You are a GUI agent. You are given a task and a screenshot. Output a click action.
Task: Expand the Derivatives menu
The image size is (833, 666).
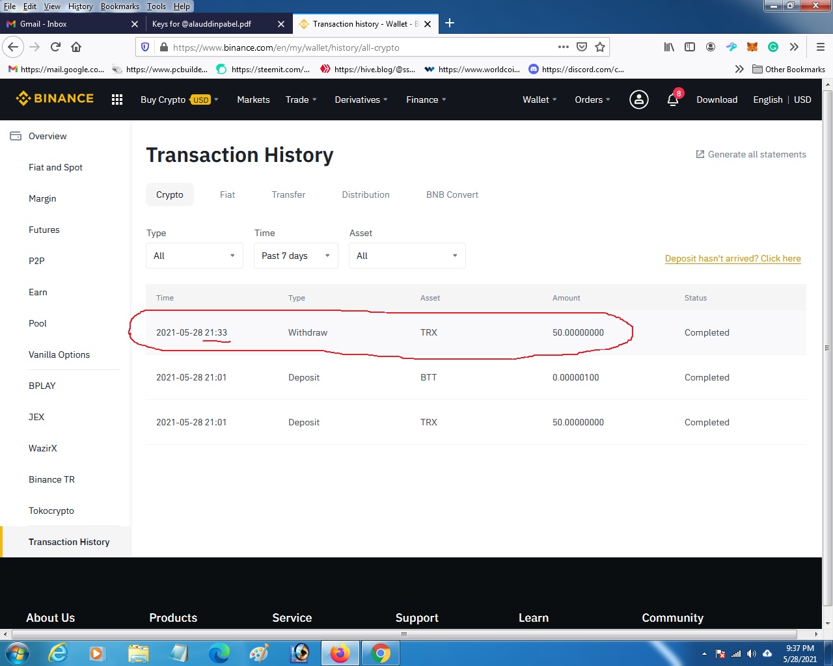[361, 100]
